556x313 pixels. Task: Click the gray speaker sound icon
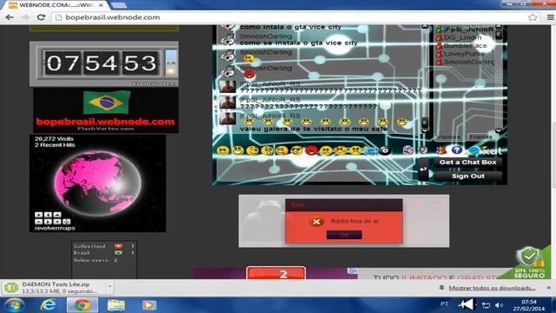(x=423, y=150)
